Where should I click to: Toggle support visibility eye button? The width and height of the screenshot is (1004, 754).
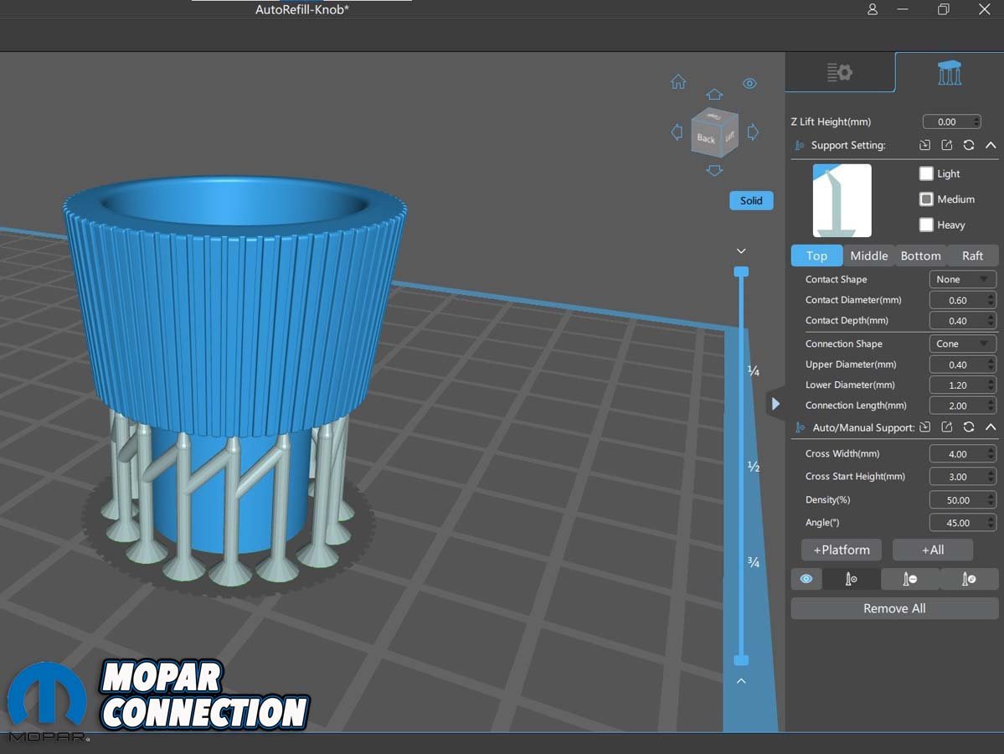tap(806, 579)
